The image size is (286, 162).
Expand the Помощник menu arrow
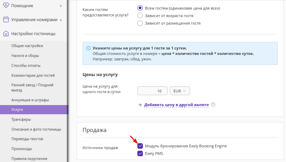(61, 6)
